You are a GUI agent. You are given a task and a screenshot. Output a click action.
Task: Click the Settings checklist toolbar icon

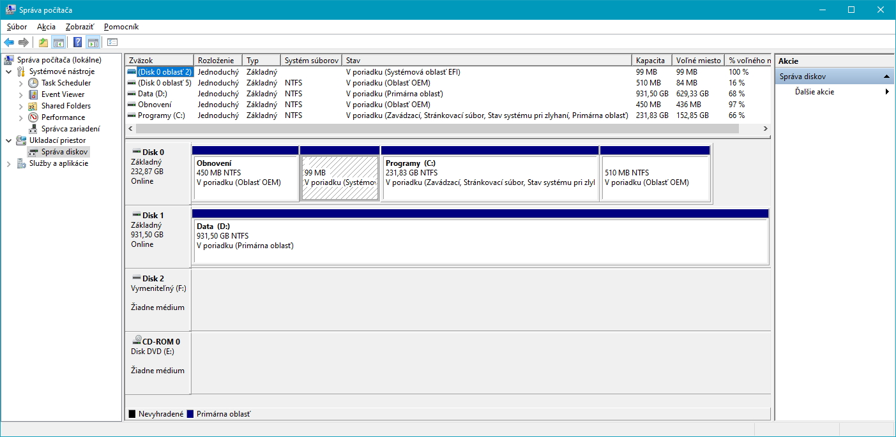point(112,43)
